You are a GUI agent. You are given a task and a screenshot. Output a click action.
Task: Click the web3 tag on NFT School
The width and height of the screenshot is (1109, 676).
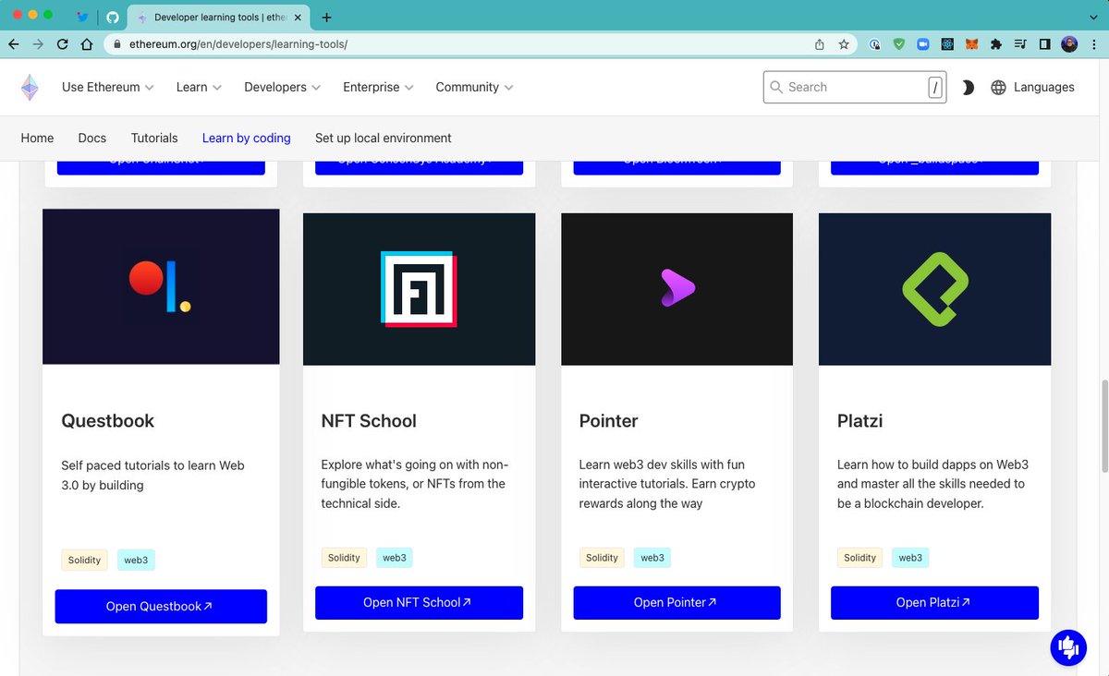pos(395,558)
